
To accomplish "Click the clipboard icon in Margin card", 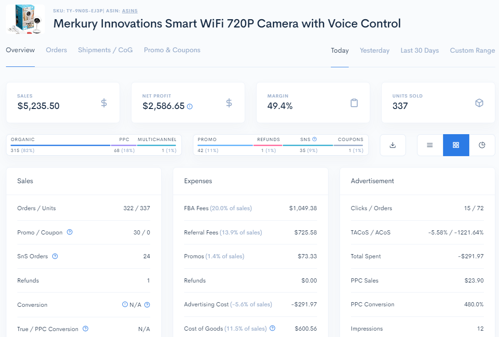I will click(354, 103).
